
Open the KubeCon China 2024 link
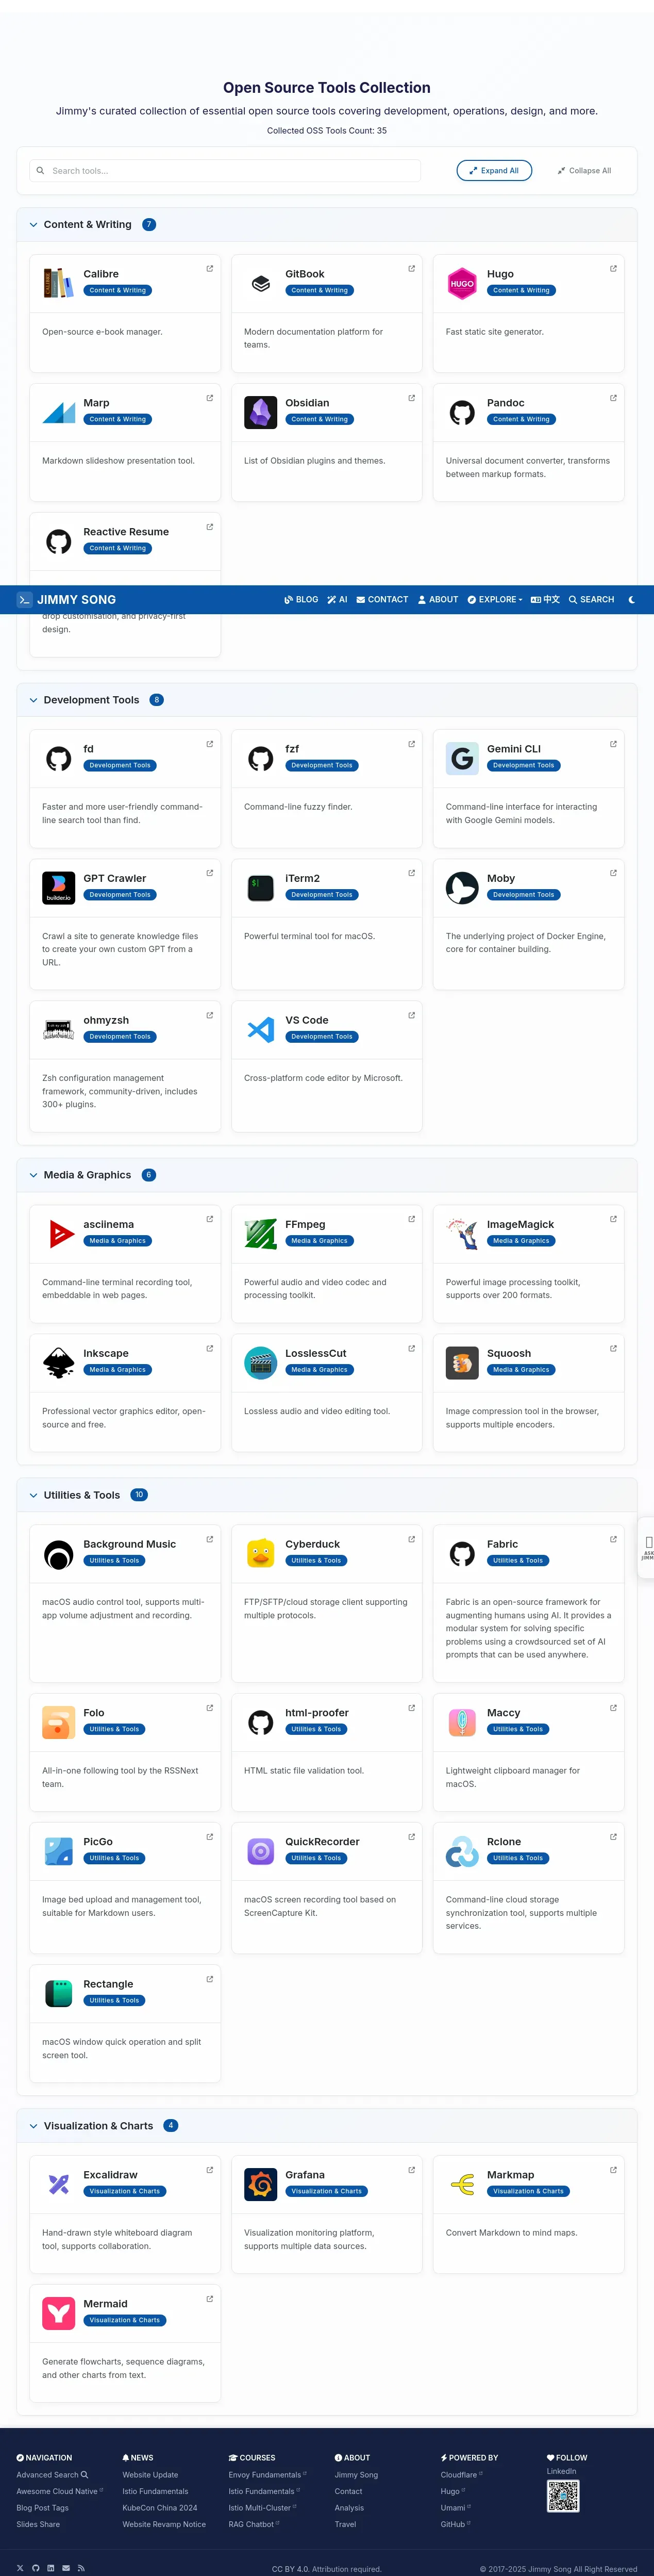click(x=160, y=2508)
